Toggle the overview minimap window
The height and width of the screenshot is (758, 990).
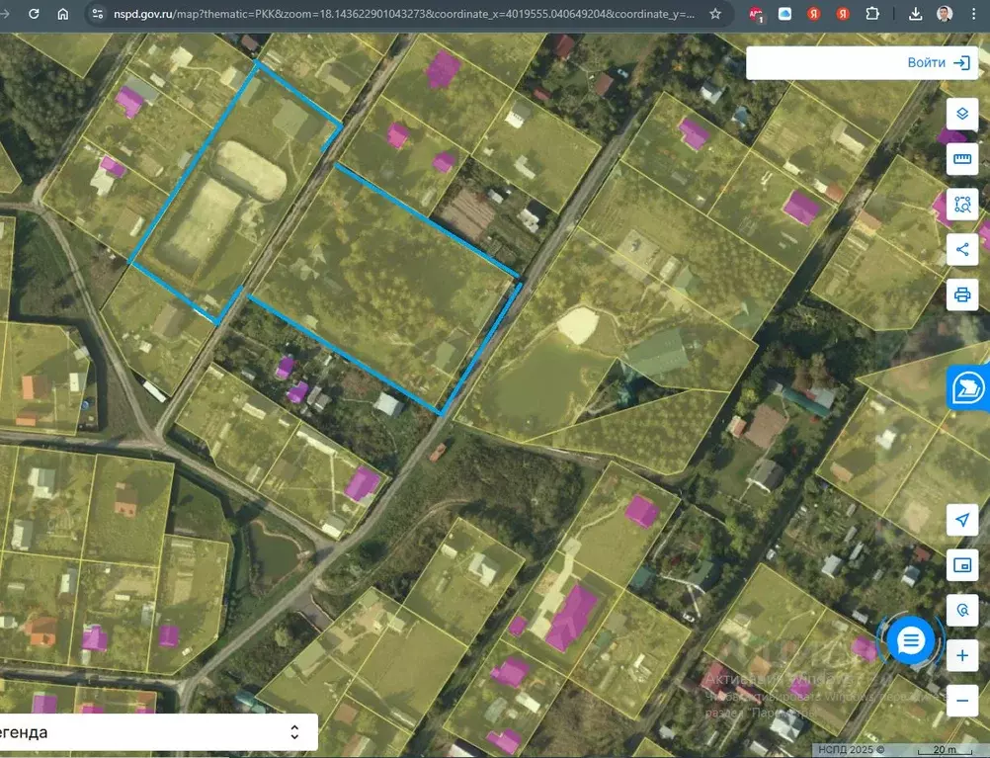point(961,565)
